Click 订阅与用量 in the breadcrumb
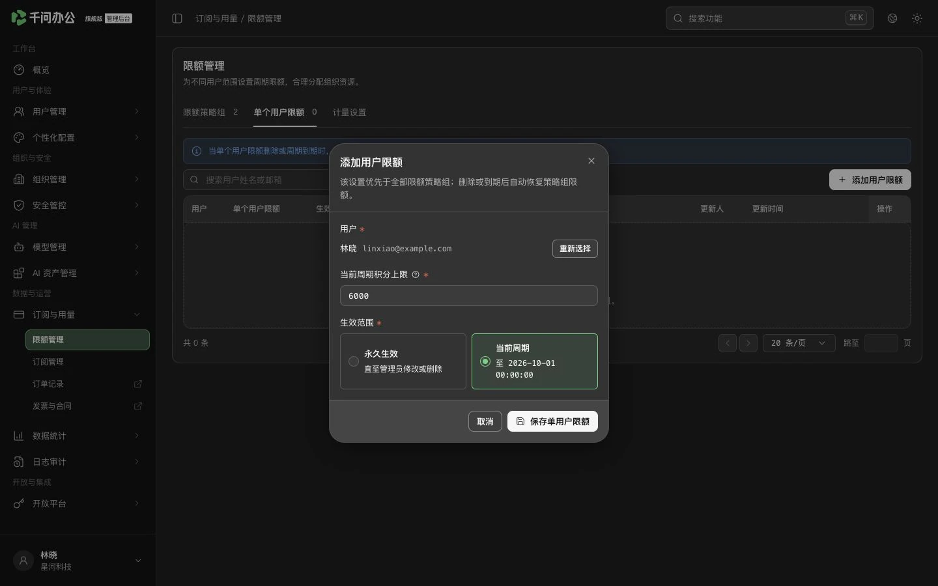 tap(216, 18)
